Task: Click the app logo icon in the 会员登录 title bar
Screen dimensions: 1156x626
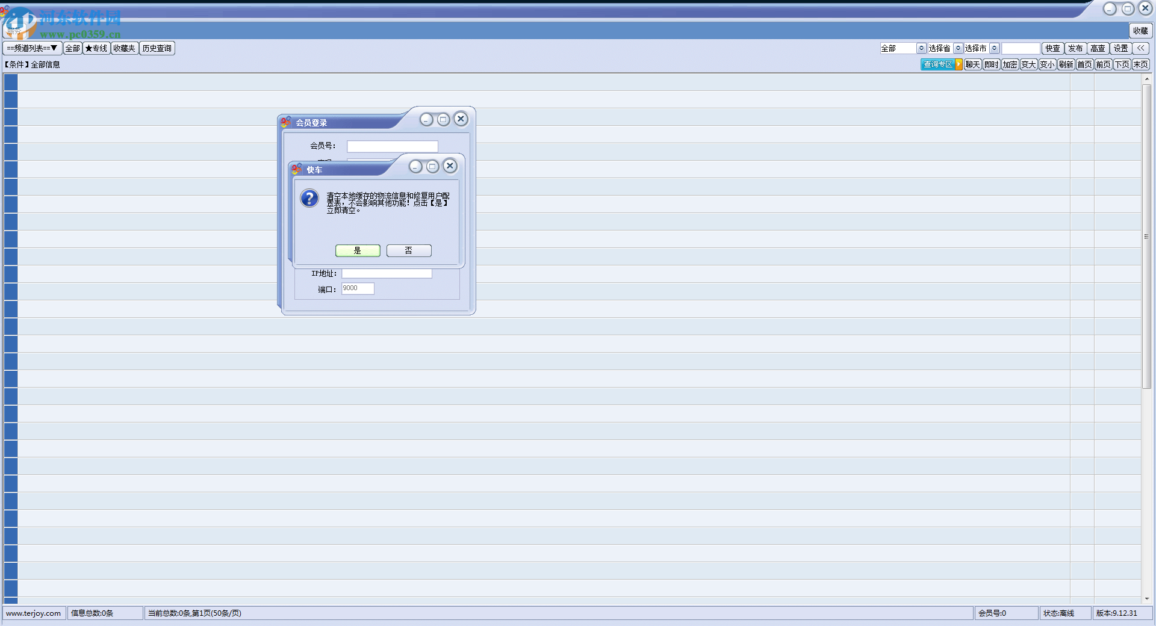Action: click(286, 122)
